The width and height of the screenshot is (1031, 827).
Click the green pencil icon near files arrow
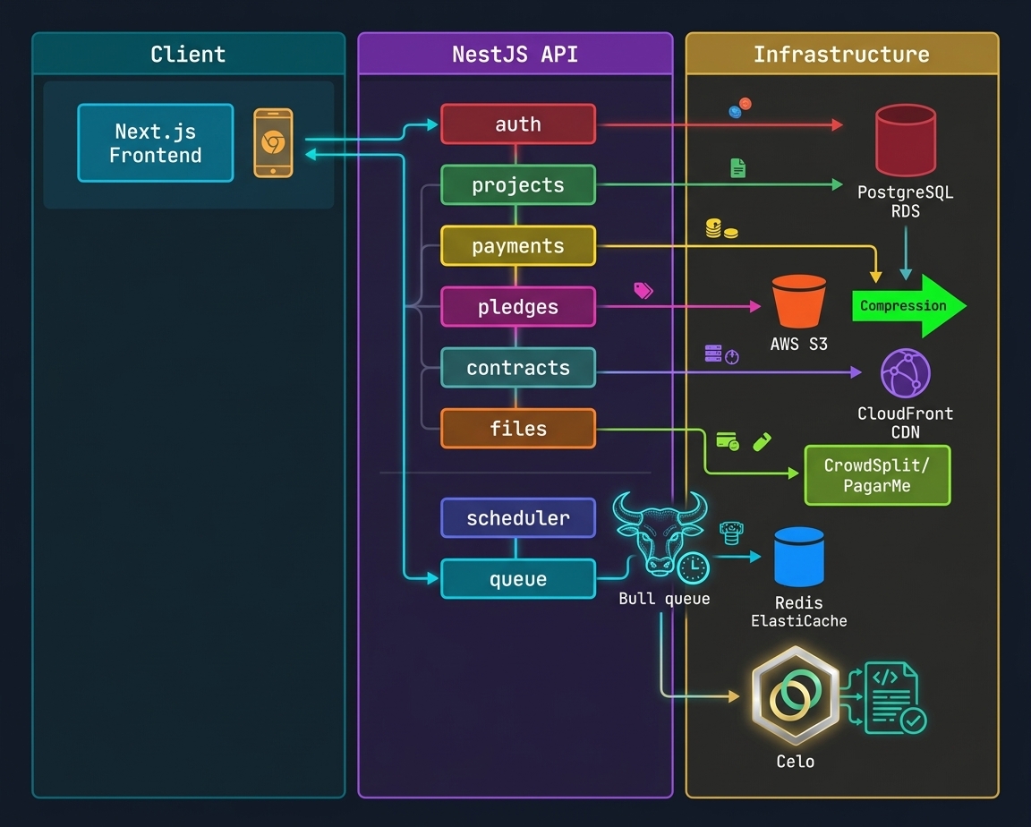point(763,442)
